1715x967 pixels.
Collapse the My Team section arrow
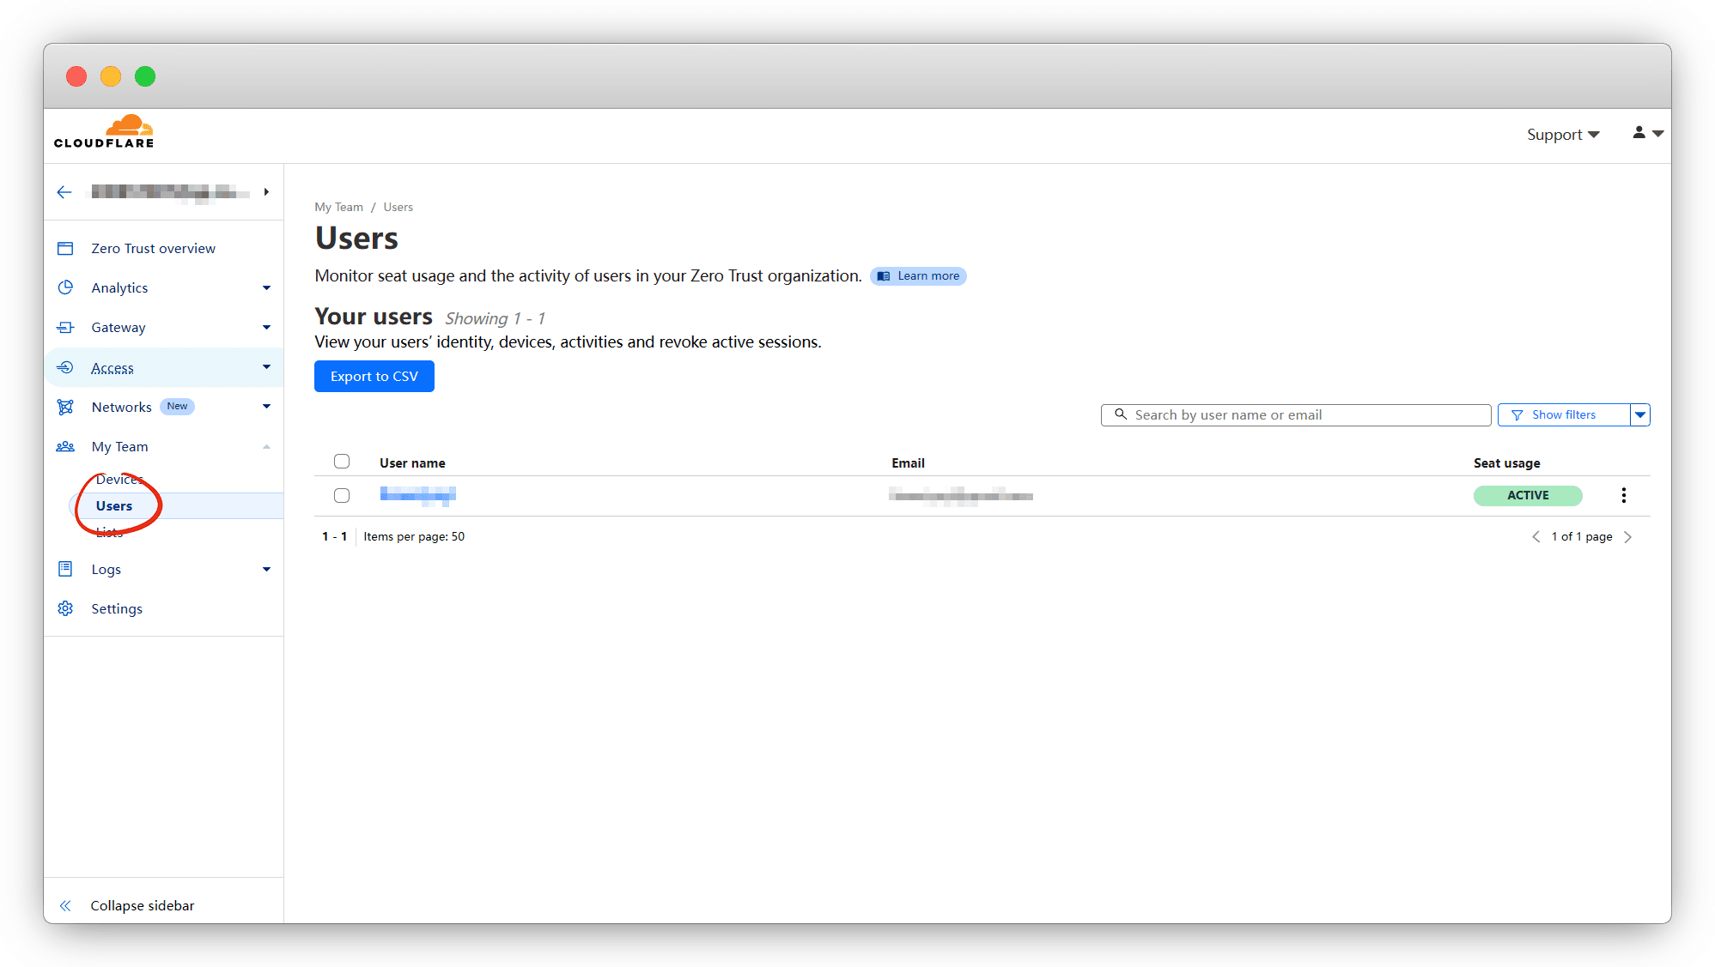[266, 446]
